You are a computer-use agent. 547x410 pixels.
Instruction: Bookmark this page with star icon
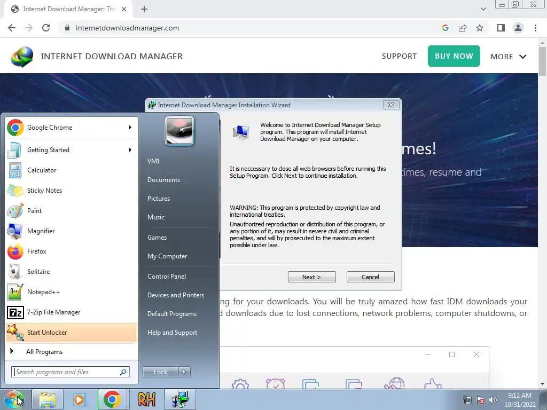(x=480, y=28)
